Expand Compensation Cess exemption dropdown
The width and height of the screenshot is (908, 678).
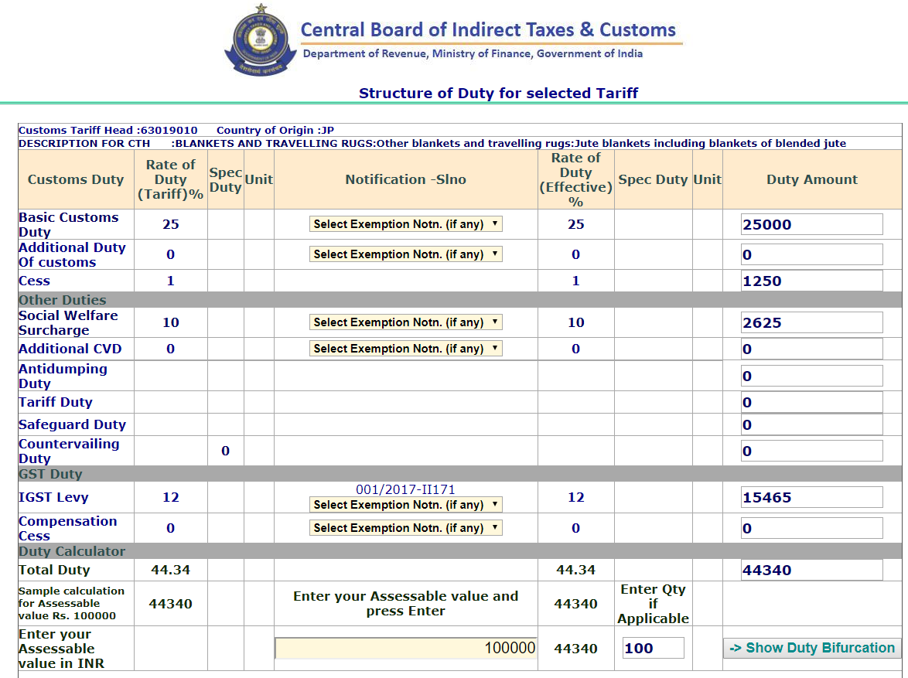pyautogui.click(x=405, y=528)
